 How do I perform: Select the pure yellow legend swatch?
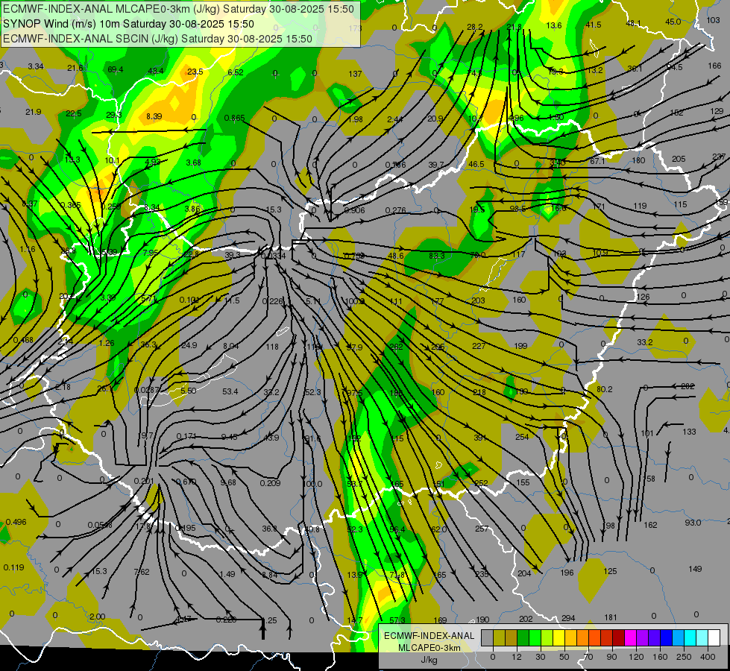coord(558,638)
